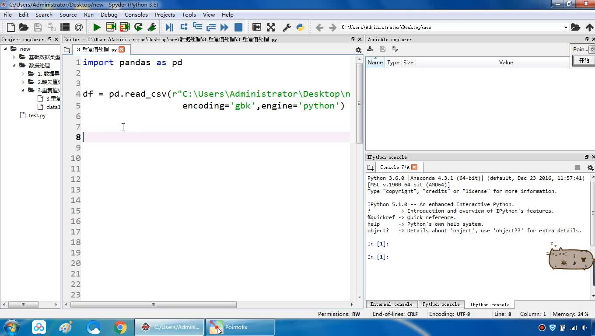Screen dimensions: 595x336
Task: Open the Consoles menu
Action: click(x=136, y=14)
